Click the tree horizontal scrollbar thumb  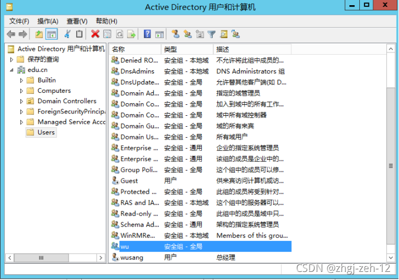pos(41,258)
